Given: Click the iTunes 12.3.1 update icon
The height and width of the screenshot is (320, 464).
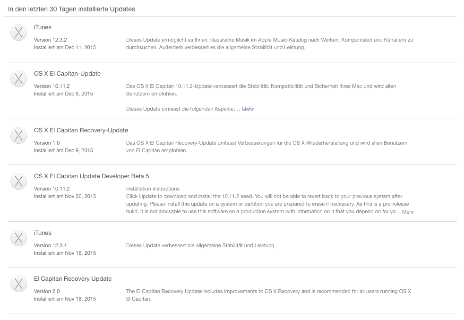Looking at the screenshot, I should point(18,238).
